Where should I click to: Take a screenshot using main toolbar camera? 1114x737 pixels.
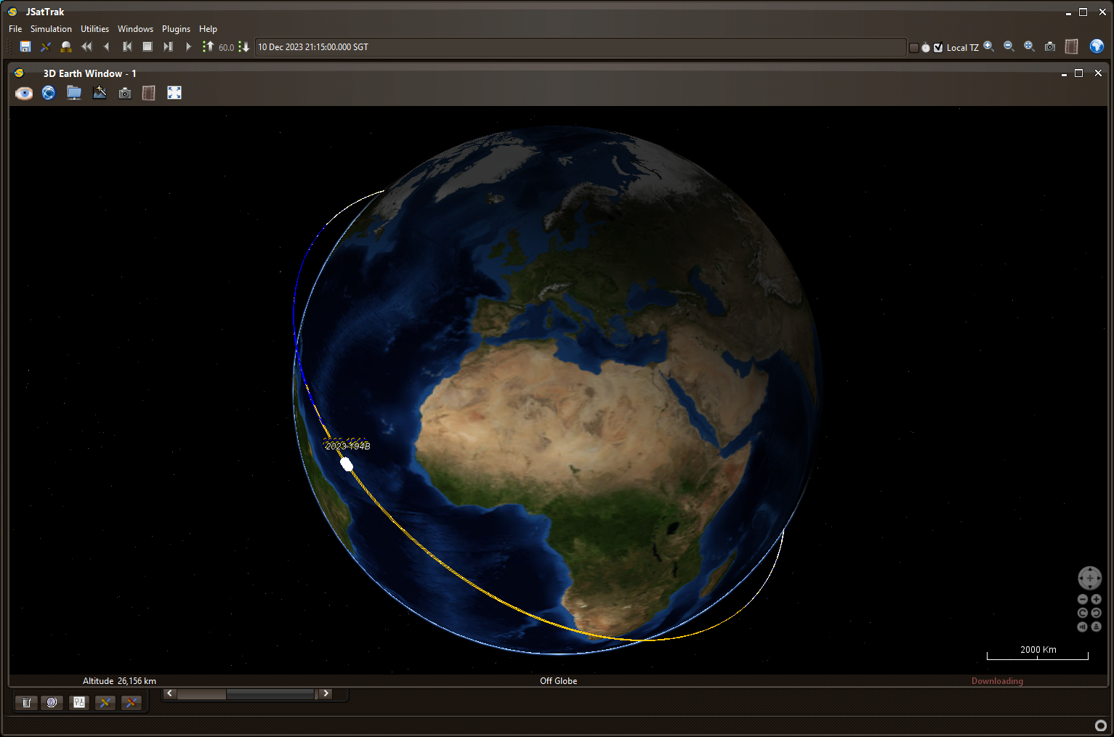click(x=1050, y=46)
